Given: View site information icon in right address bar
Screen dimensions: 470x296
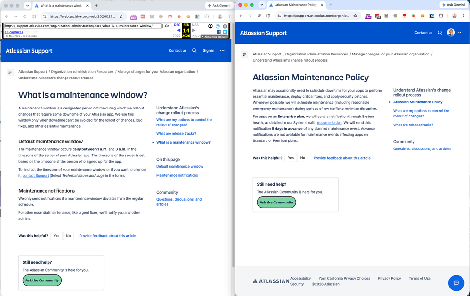Looking at the screenshot, I should click(x=279, y=16).
